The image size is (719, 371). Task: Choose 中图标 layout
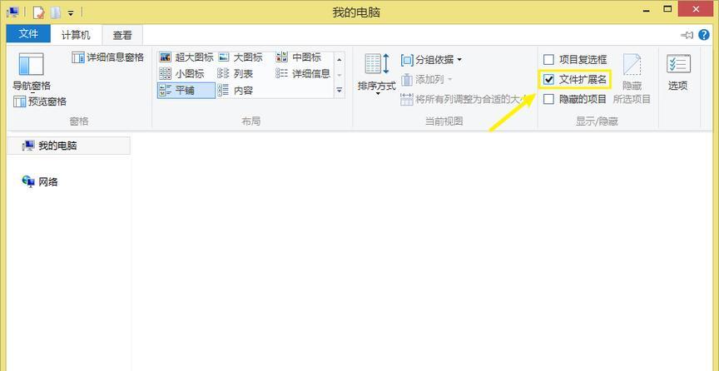tap(299, 57)
